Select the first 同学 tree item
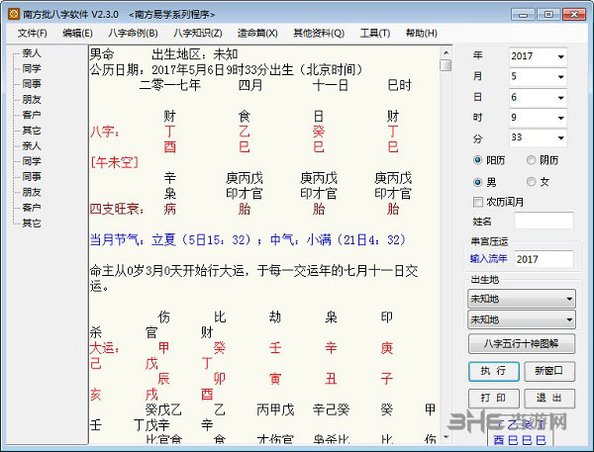594x452 pixels. (x=32, y=69)
